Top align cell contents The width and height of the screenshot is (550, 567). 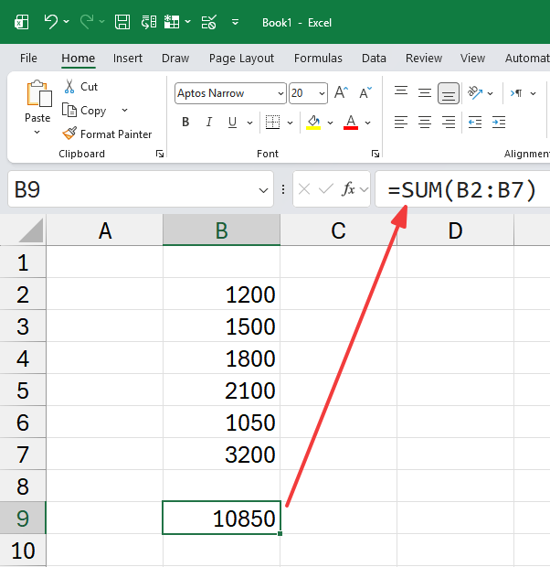401,92
